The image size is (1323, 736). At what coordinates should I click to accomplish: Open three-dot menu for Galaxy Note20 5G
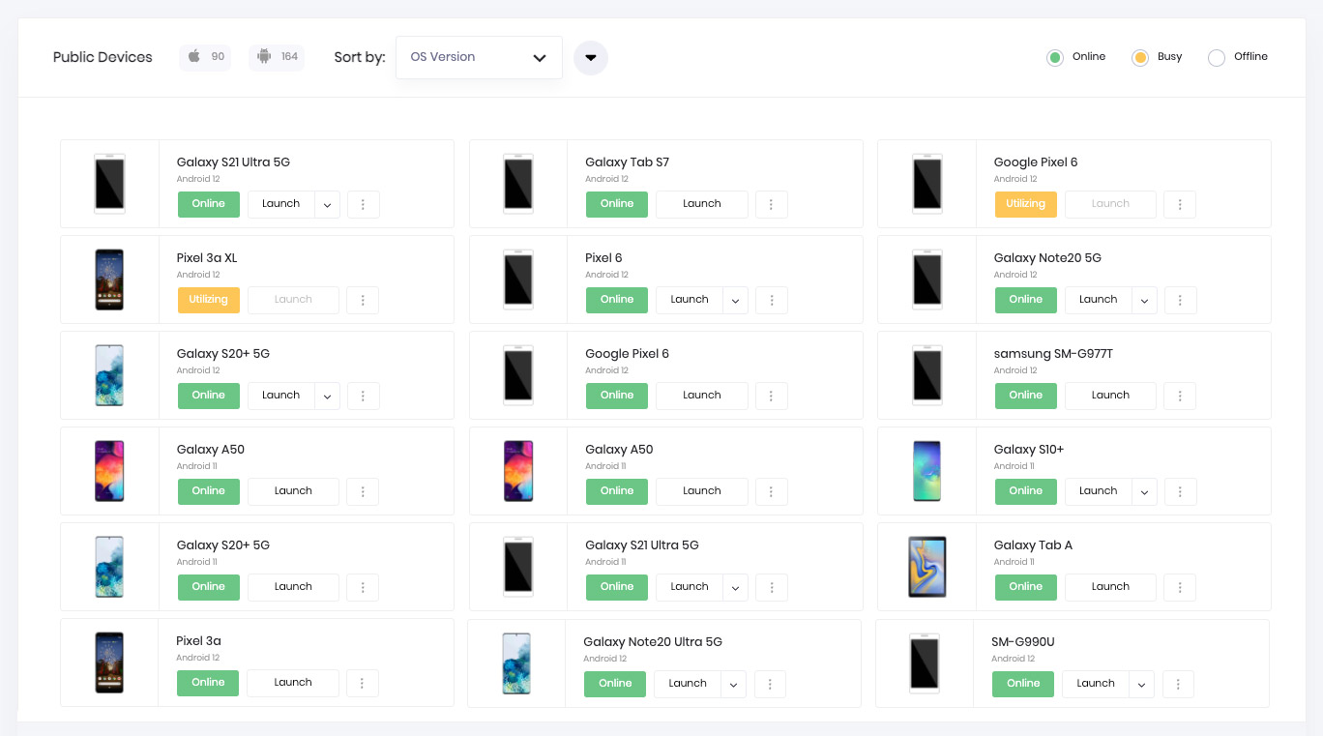tap(1180, 300)
